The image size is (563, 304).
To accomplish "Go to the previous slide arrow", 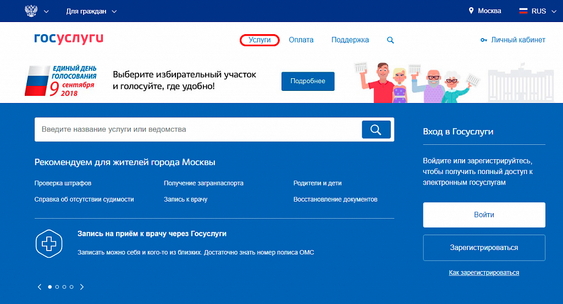I will coord(40,287).
